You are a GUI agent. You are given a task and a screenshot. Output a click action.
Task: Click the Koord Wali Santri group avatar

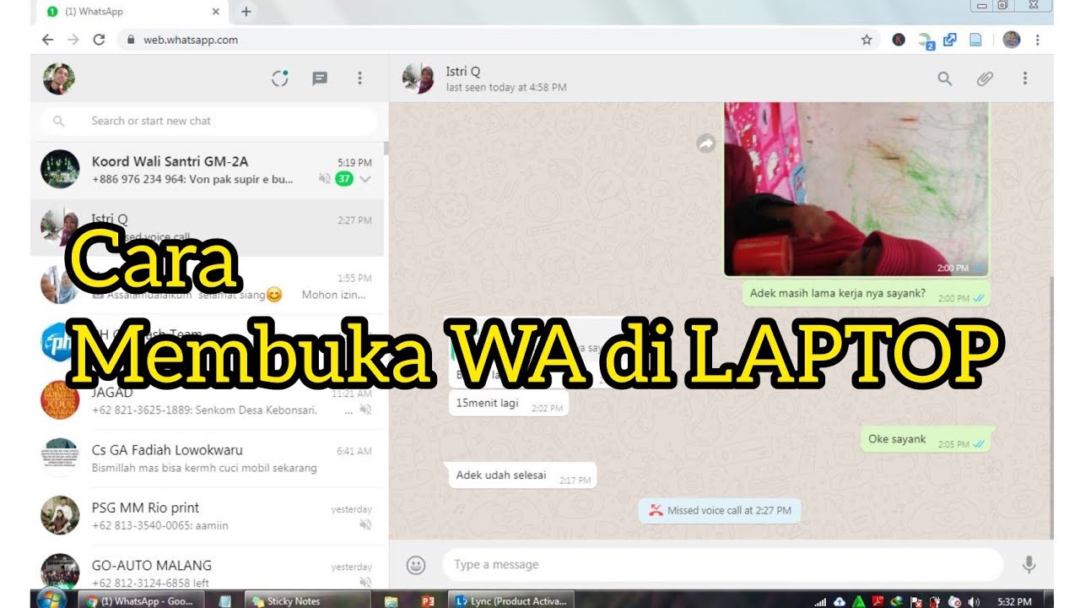coord(60,169)
